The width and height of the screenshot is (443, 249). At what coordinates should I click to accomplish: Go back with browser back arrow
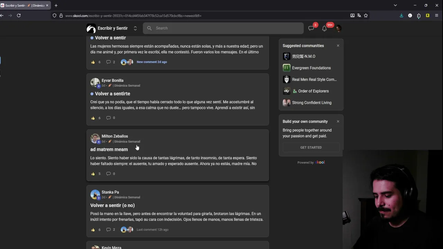click(x=2, y=16)
